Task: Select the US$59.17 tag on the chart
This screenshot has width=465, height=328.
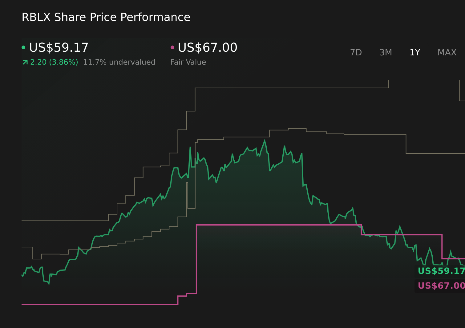Action: [x=440, y=271]
